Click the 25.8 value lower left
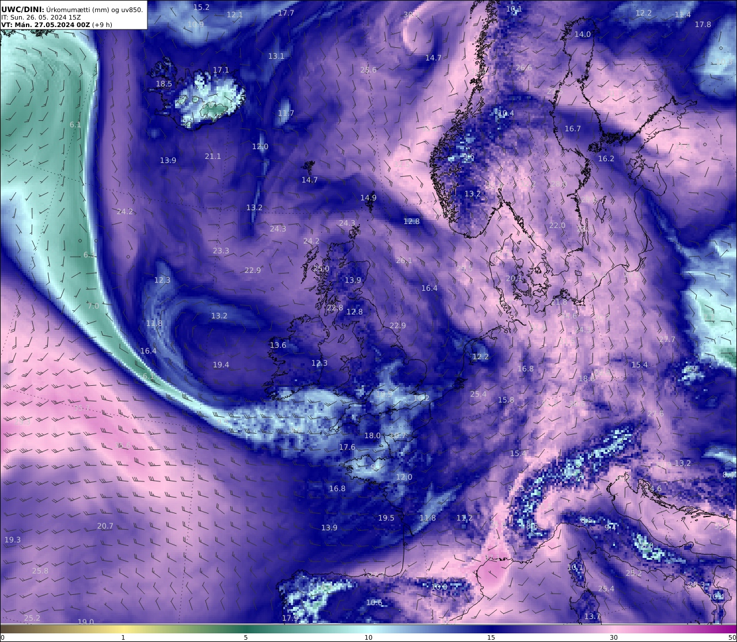Image resolution: width=737 pixels, height=642 pixels. [x=40, y=571]
